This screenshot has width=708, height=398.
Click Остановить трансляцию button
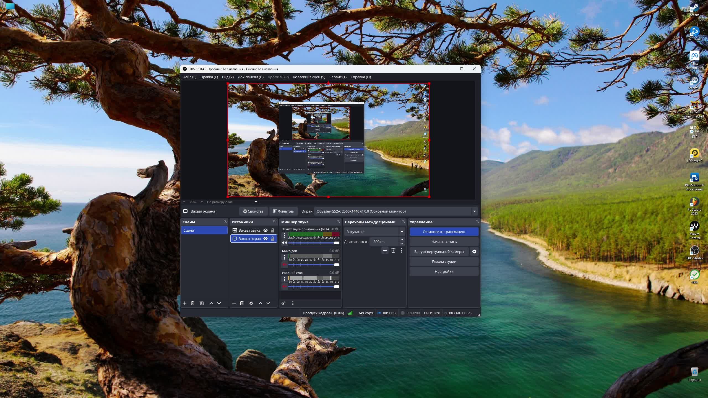click(444, 232)
